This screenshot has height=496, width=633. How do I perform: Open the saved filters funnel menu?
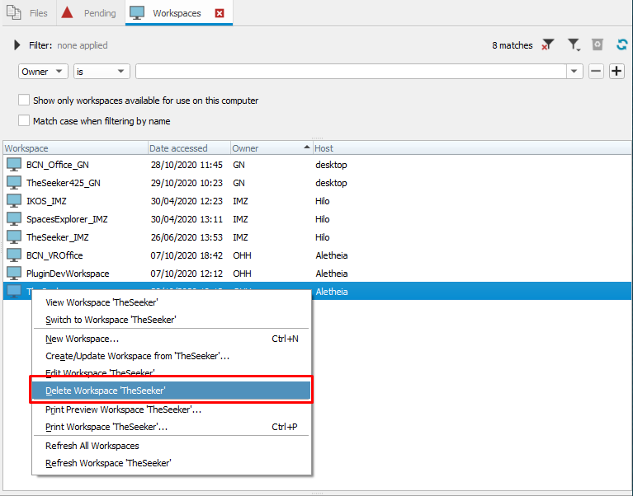tap(574, 44)
